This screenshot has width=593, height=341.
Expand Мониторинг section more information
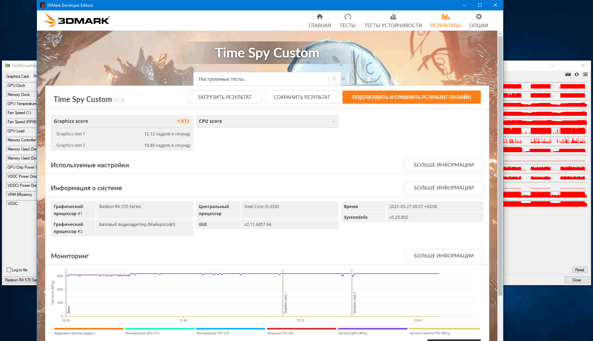click(x=444, y=256)
